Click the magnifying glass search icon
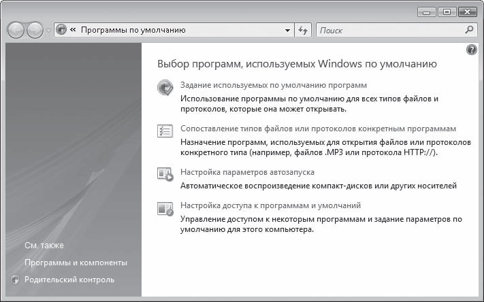This screenshot has height=302, width=484. point(469,30)
